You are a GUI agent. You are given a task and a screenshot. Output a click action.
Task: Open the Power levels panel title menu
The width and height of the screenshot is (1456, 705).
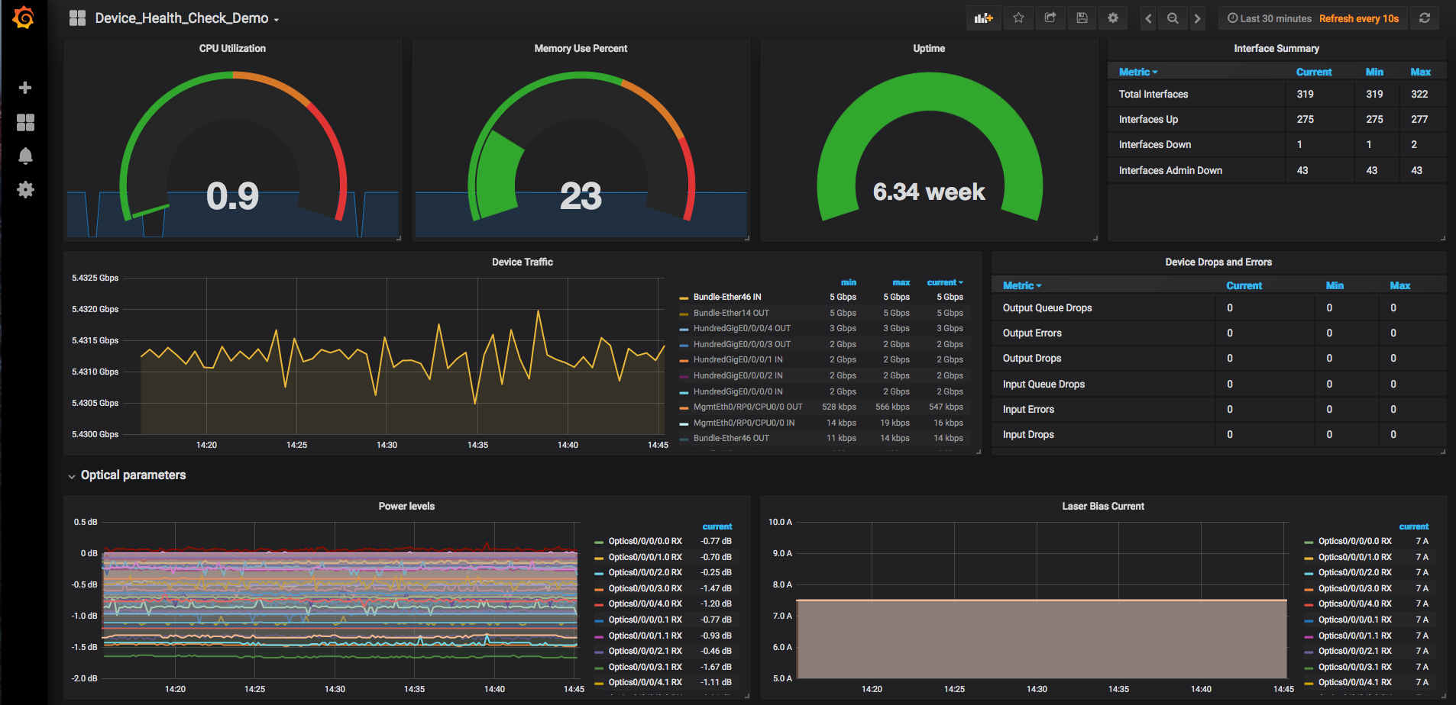coord(406,506)
